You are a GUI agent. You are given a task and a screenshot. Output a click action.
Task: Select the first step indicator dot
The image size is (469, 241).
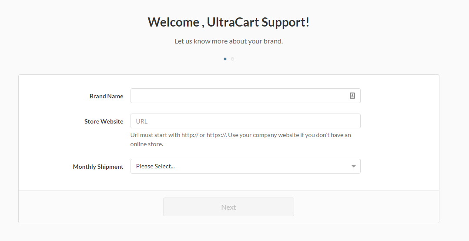coord(225,59)
